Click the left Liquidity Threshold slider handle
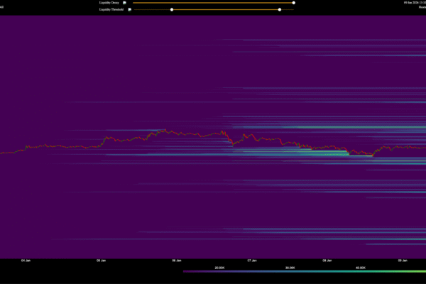 pos(172,10)
